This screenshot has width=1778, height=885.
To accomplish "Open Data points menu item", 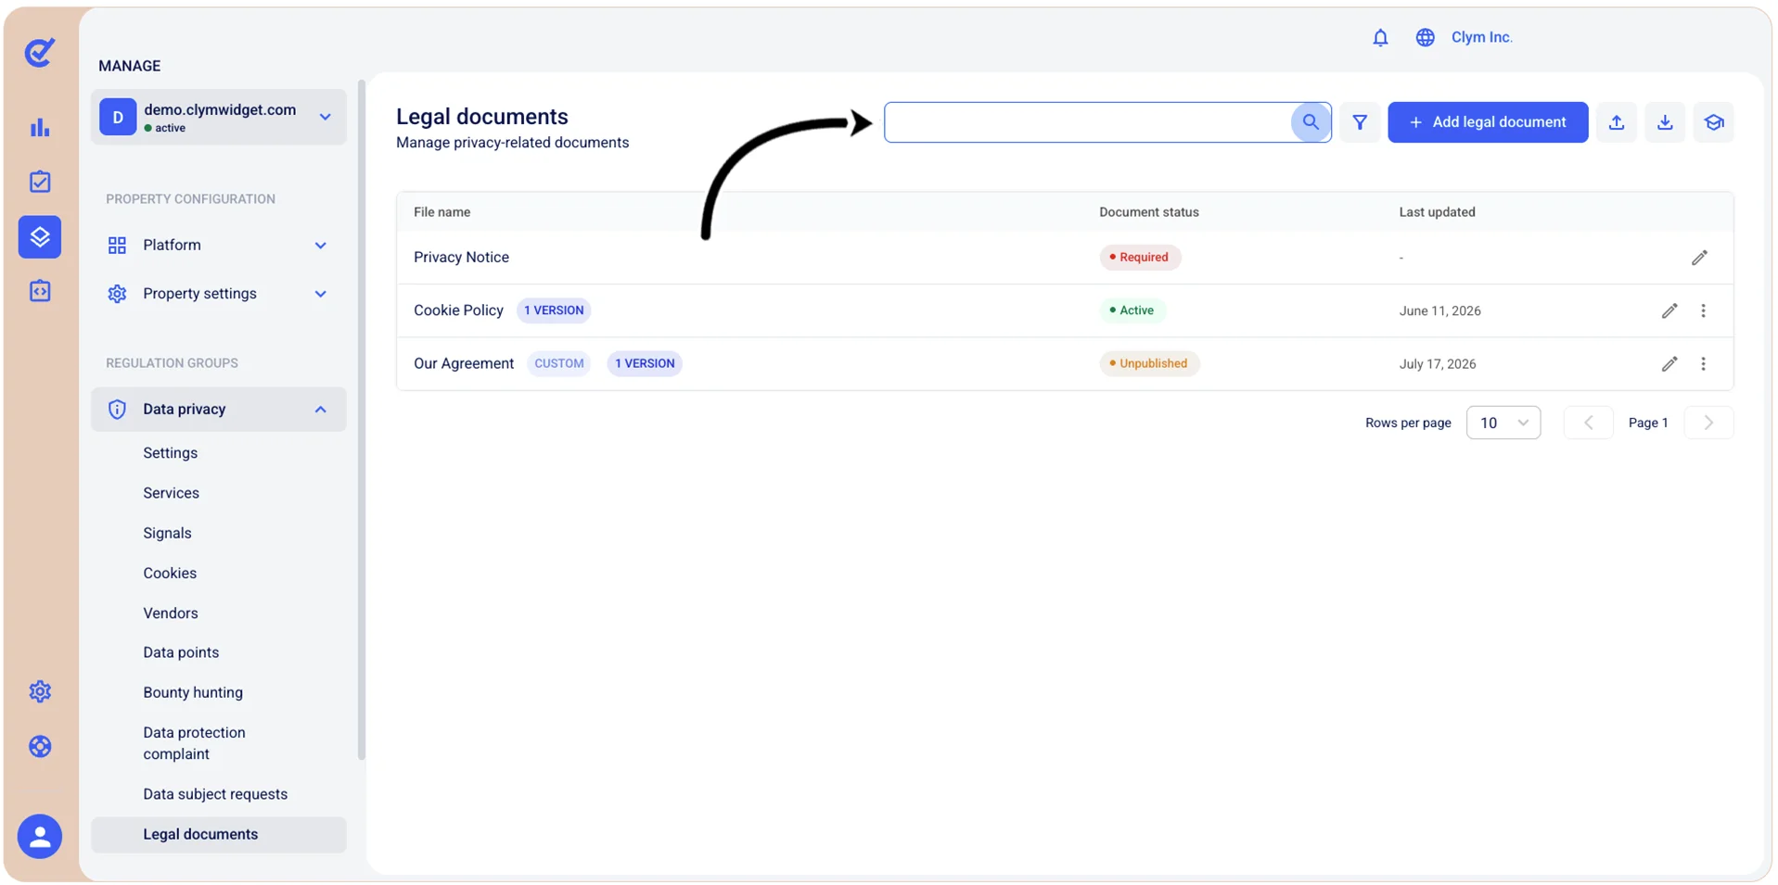I will 181,652.
